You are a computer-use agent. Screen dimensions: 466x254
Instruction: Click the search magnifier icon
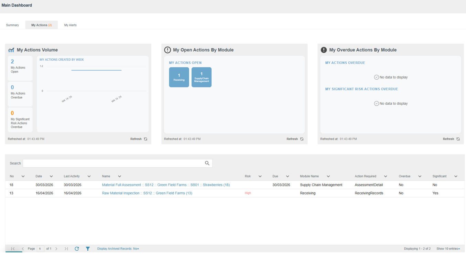click(x=207, y=163)
